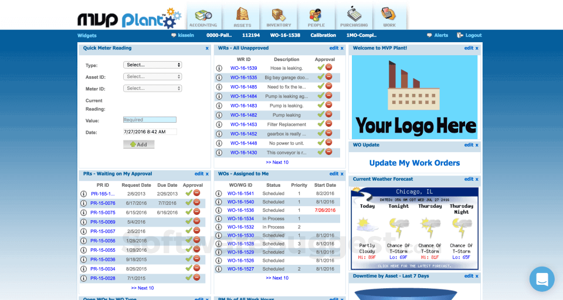Reject work request WO-16-1535 with red icon

[328, 76]
